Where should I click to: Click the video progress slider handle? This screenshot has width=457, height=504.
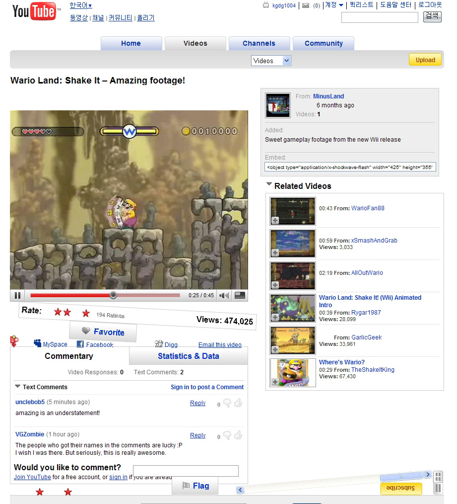[113, 295]
